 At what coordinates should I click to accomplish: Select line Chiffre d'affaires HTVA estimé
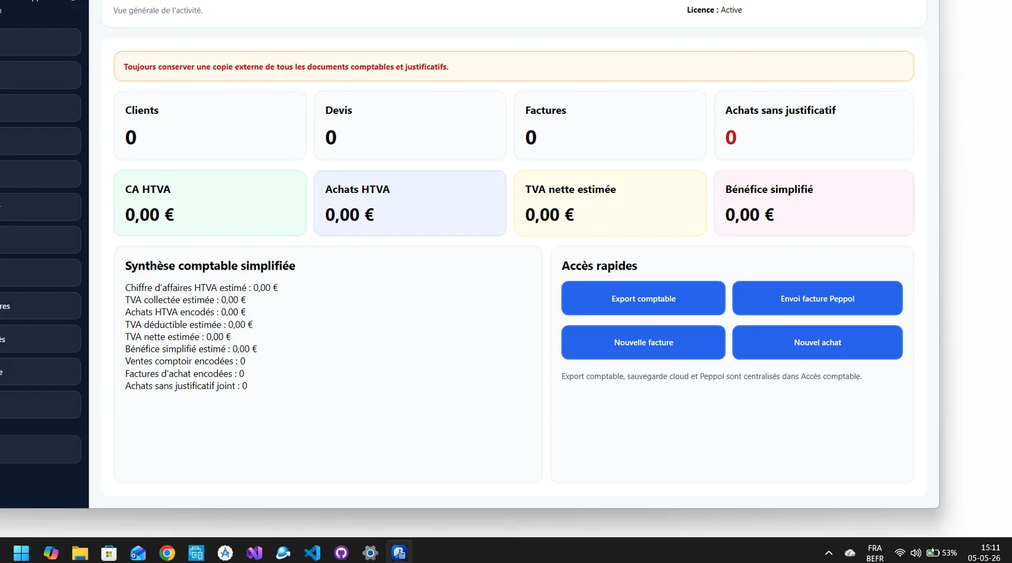201,288
